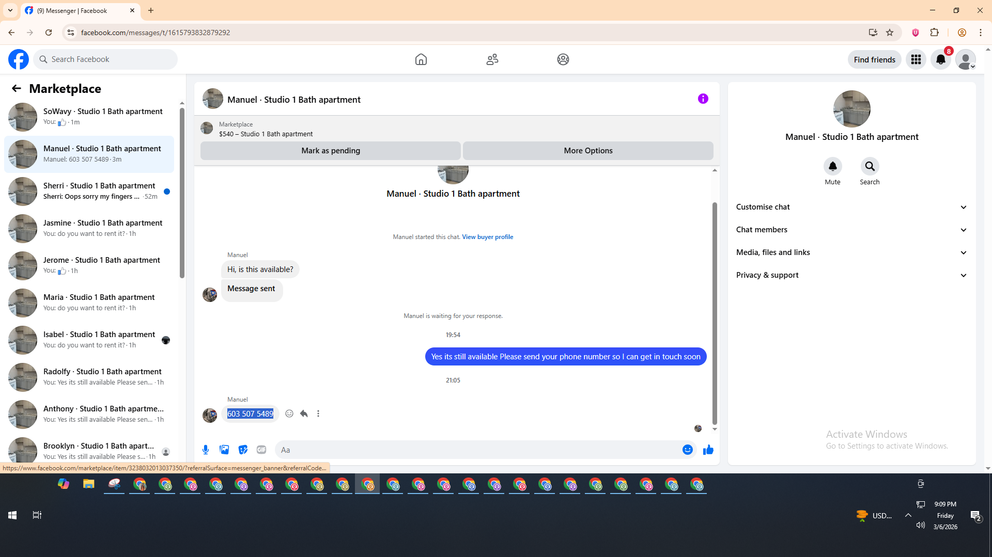This screenshot has width=992, height=557.
Task: Select the Messenger Facebook browser tab
Action: click(80, 10)
